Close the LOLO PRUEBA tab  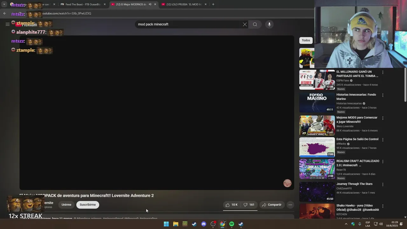(205, 4)
